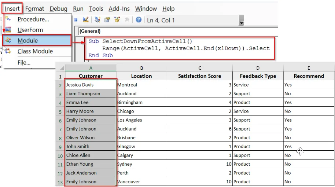Viewport: 335px width, 187px height.
Task: Click the Customer header cell
Action: pos(91,76)
